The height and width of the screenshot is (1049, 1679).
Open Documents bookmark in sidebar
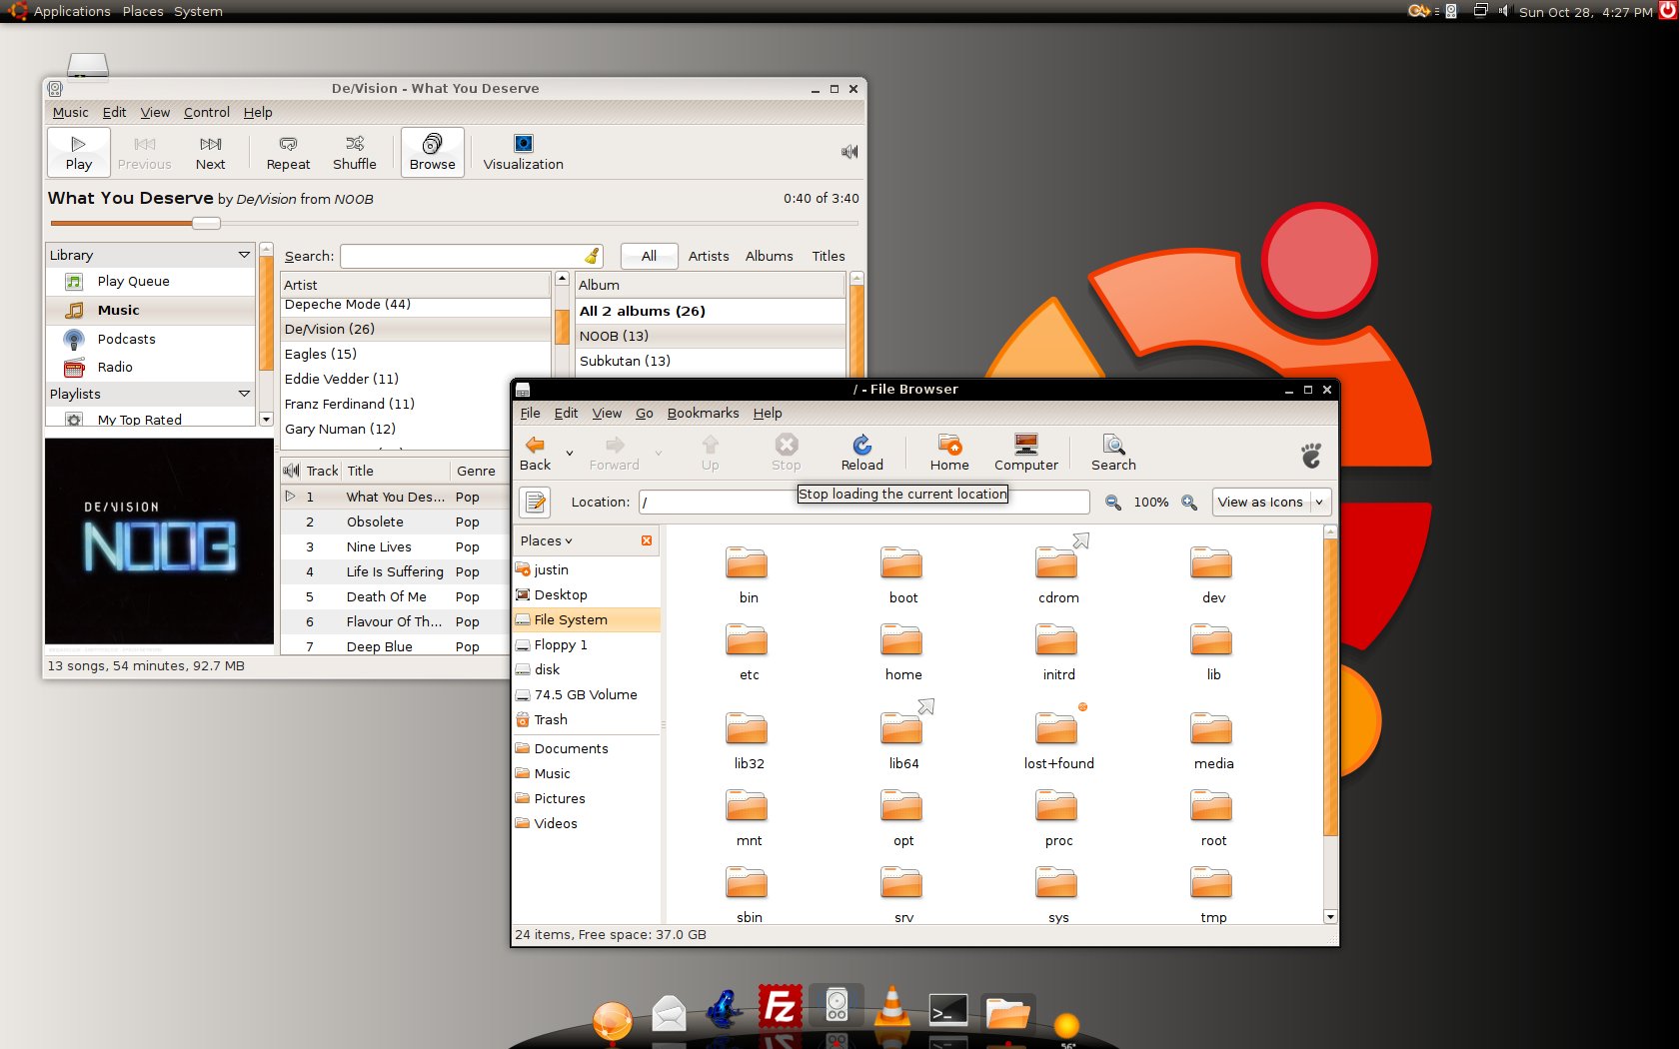click(x=587, y=748)
